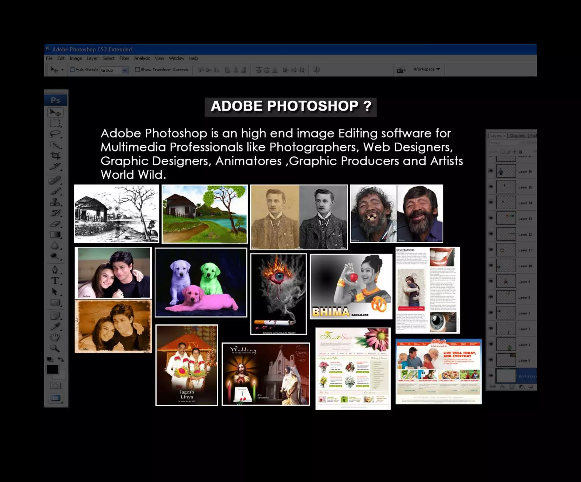Image resolution: width=581 pixels, height=482 pixels.
Task: Change screen mode from toolbox bottom
Action: point(55,398)
